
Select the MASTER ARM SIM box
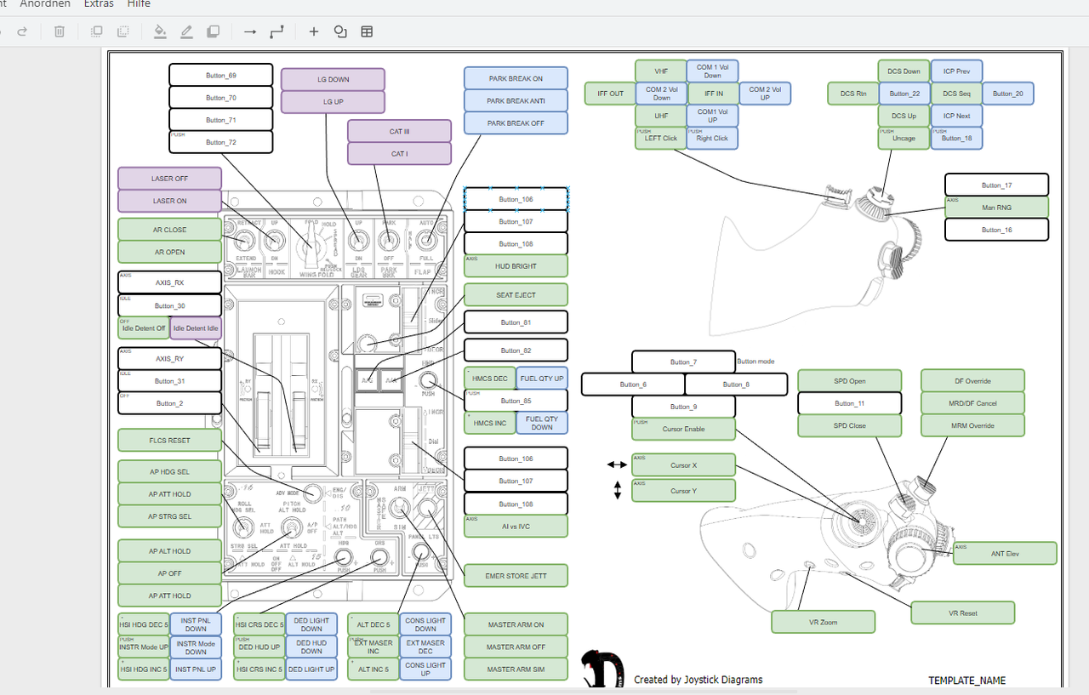(516, 669)
